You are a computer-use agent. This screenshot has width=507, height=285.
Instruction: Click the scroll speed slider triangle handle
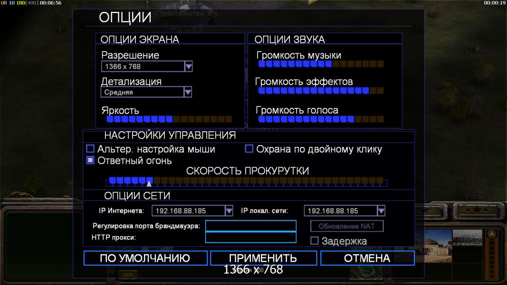[149, 184]
